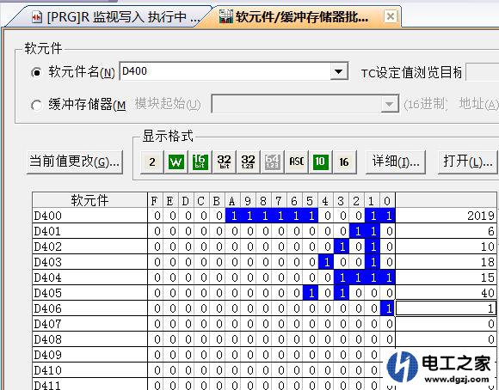Click the D400 value 2019
Image resolution: width=499 pixels, height=390 pixels.
pos(446,216)
